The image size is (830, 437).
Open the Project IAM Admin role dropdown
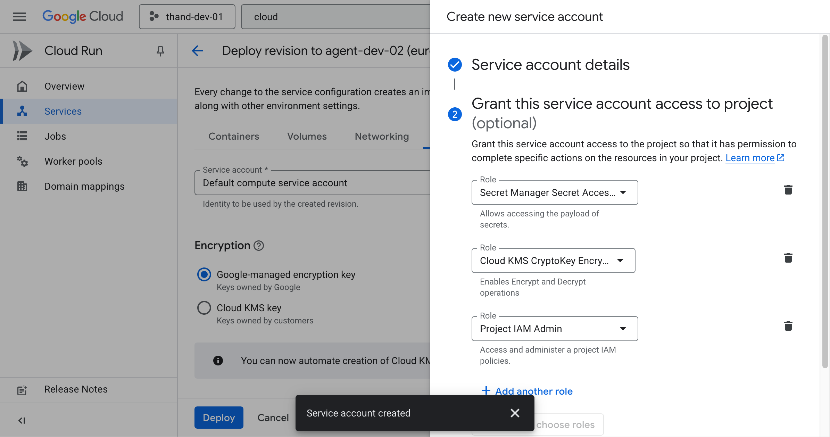tap(554, 329)
